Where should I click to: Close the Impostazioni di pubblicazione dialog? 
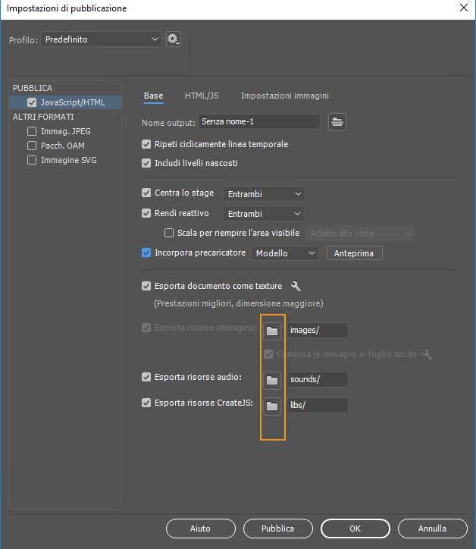click(463, 8)
